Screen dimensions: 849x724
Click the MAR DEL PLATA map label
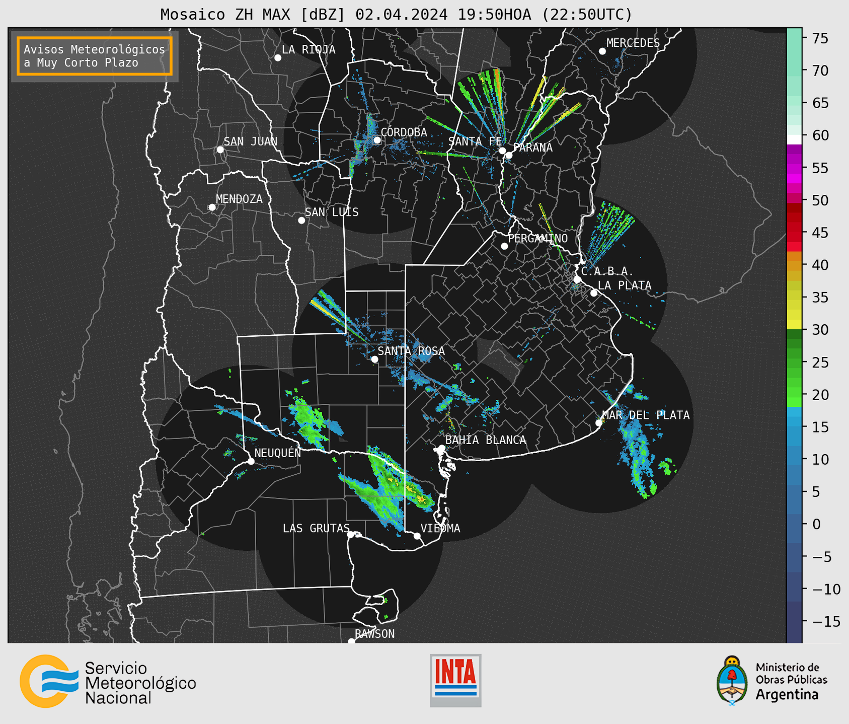646,415
